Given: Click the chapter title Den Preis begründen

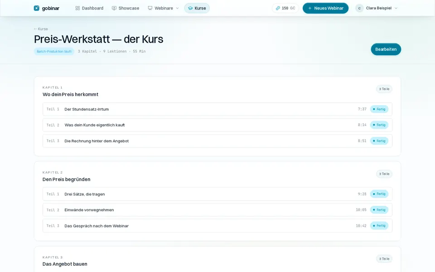Looking at the screenshot, I should [66, 180].
